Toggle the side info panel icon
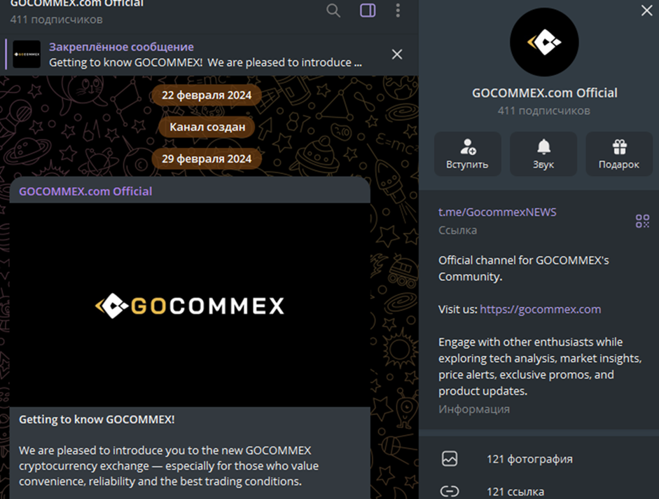Image resolution: width=659 pixels, height=499 pixels. click(x=368, y=10)
